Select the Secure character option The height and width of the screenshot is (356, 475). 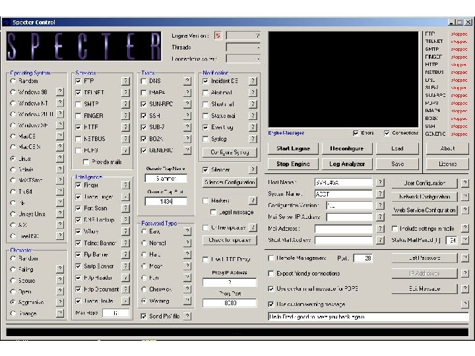click(x=13, y=280)
